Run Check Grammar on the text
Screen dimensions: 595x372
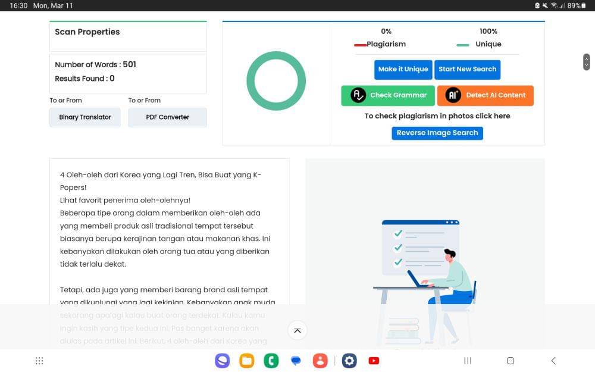click(x=388, y=95)
